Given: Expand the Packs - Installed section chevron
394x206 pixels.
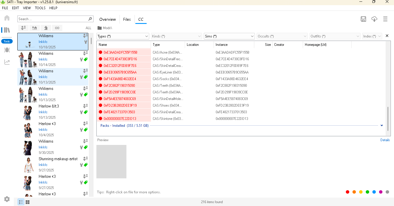Looking at the screenshot, I should click(382, 126).
